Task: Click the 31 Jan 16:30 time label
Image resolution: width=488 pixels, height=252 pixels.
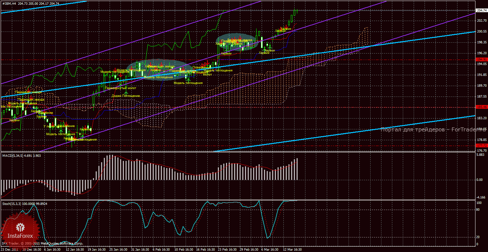Action: 140,250
